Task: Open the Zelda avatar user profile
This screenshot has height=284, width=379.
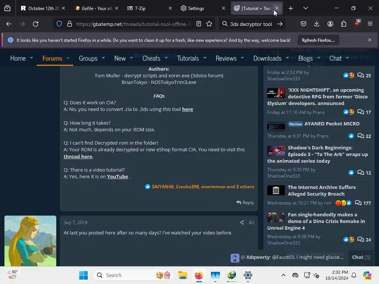Action: (x=30, y=241)
